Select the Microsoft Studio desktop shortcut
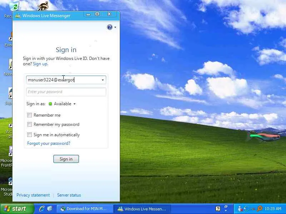 6,187
